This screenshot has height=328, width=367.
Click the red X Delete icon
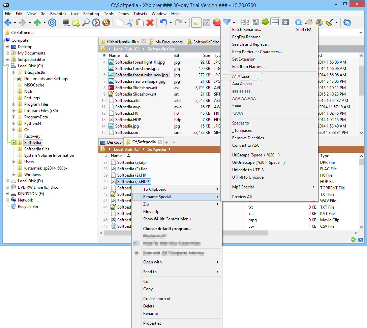point(150,23)
